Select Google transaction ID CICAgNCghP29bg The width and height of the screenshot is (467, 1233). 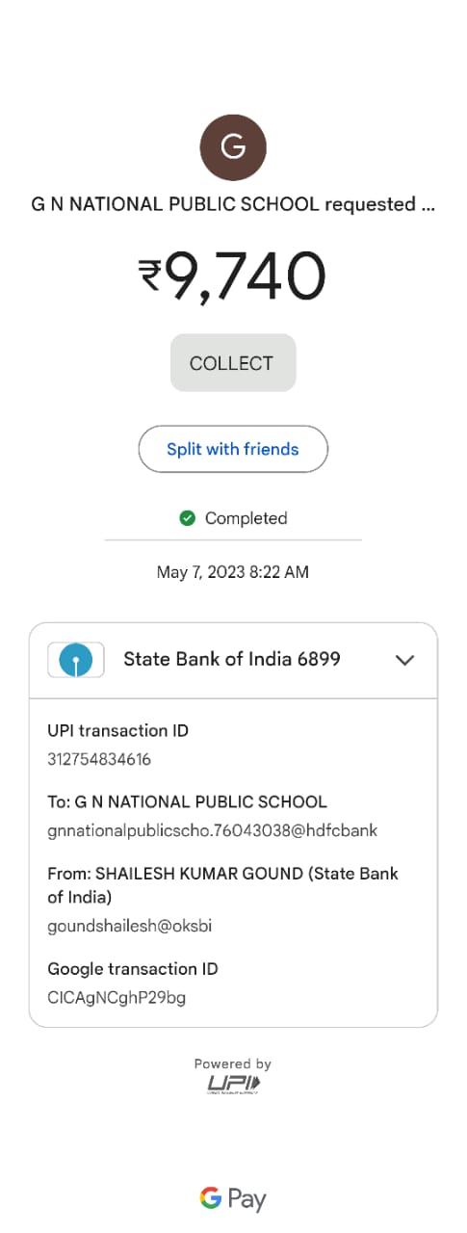117,997
